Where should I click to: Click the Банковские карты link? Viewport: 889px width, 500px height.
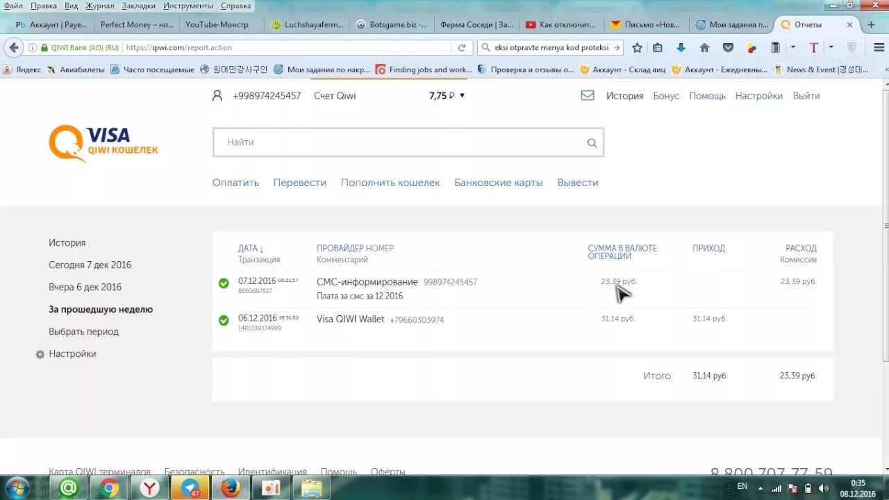tap(499, 183)
